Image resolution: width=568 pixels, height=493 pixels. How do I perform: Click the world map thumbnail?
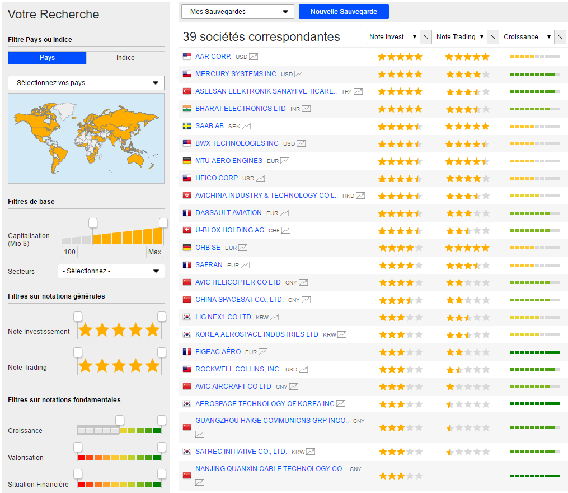point(86,138)
